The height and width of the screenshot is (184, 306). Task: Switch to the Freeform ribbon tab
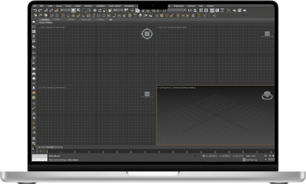[57, 20]
